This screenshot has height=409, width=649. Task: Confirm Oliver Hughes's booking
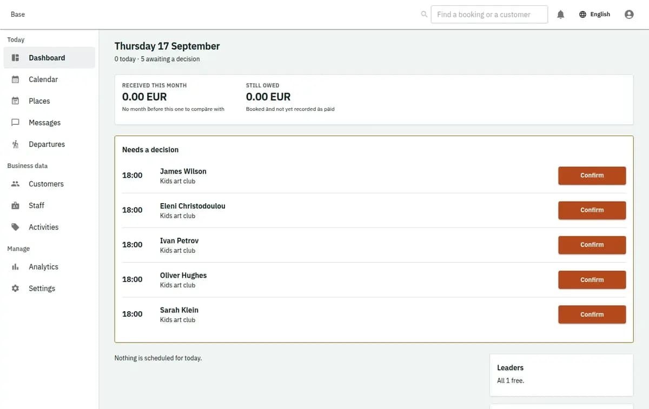pyautogui.click(x=592, y=280)
